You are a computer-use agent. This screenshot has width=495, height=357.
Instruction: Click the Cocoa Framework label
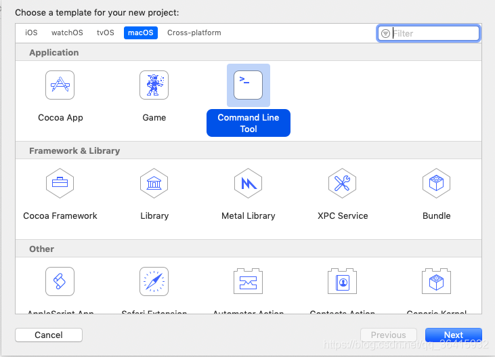click(60, 216)
